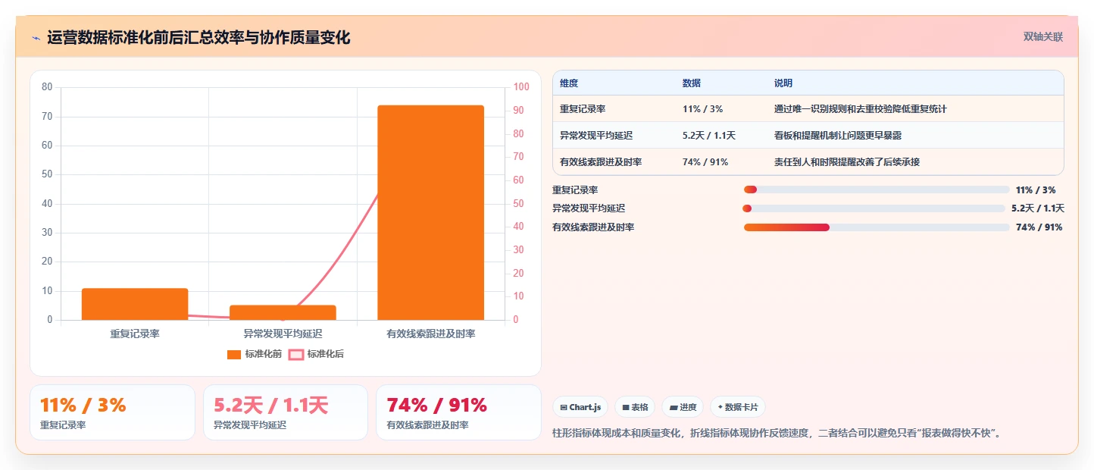Click the 进度 tag

tap(683, 407)
